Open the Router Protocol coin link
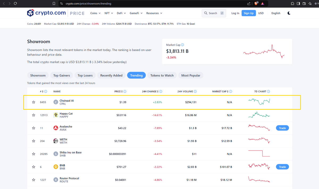This screenshot has width=319, height=189. 69,178
